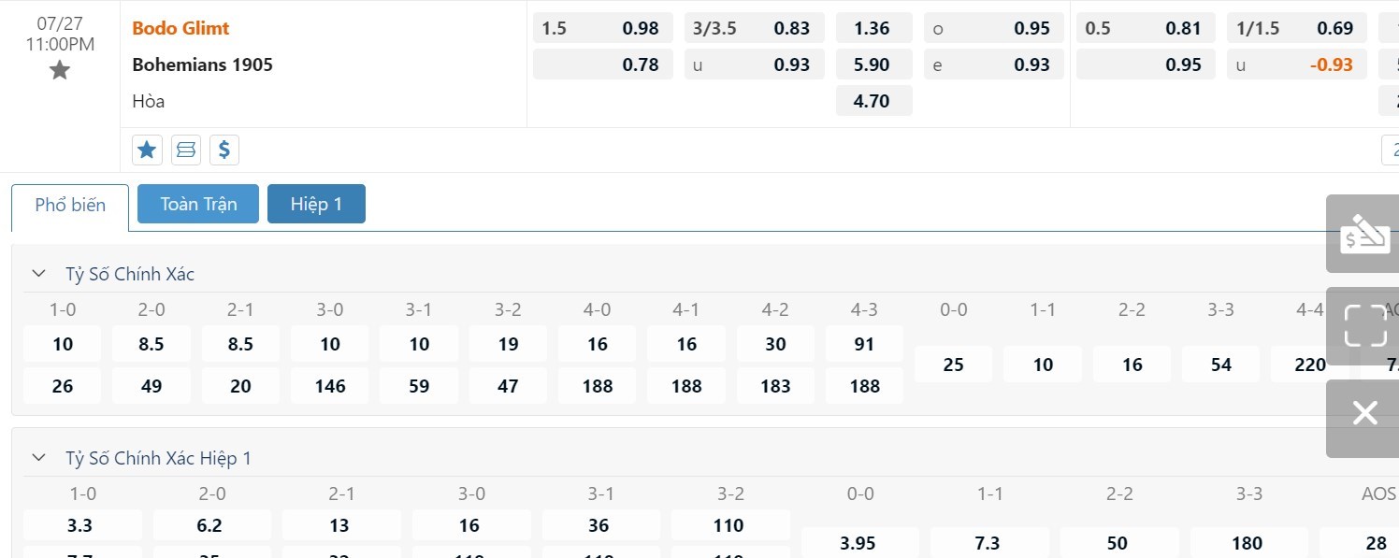Screen dimensions: 1399x558
Task: Choose Bohemians 1905 win odds 5.90
Action: click(873, 64)
